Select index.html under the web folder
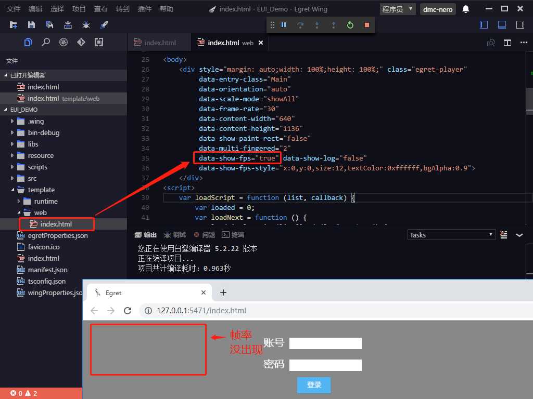This screenshot has width=533, height=399. [56, 224]
